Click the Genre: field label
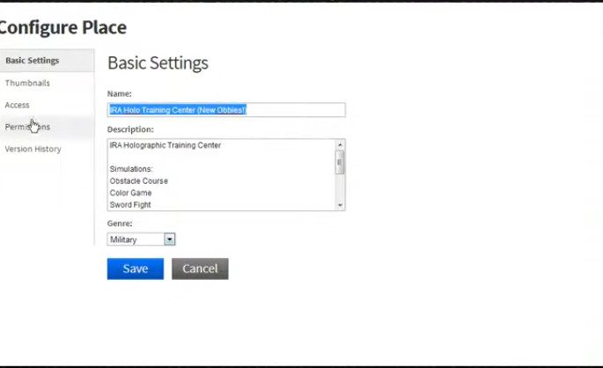603x368 pixels. (120, 224)
